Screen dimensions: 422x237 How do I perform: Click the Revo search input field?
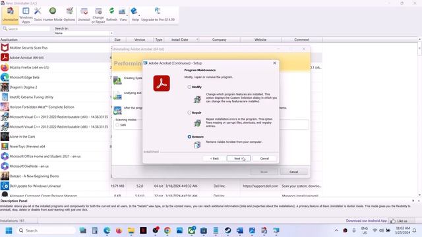point(26,29)
